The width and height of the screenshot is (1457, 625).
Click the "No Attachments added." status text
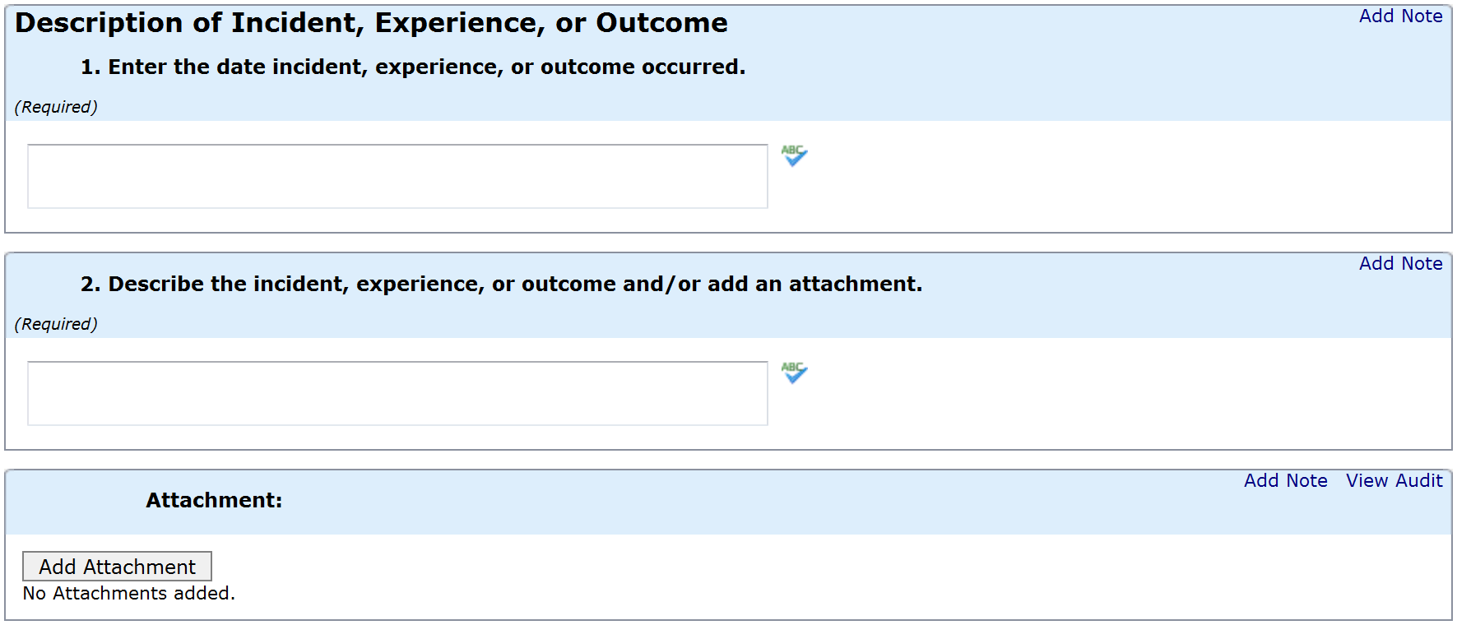click(129, 594)
